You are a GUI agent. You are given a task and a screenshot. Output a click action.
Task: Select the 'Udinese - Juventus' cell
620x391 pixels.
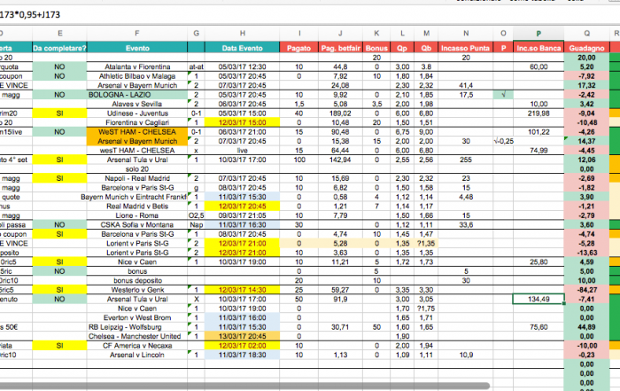[x=136, y=113]
